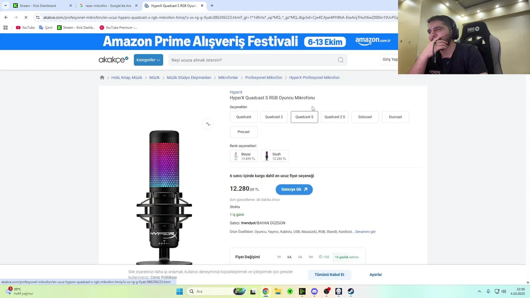Select 1Y price history range
Screen dimensions: 530x298
point(279,257)
